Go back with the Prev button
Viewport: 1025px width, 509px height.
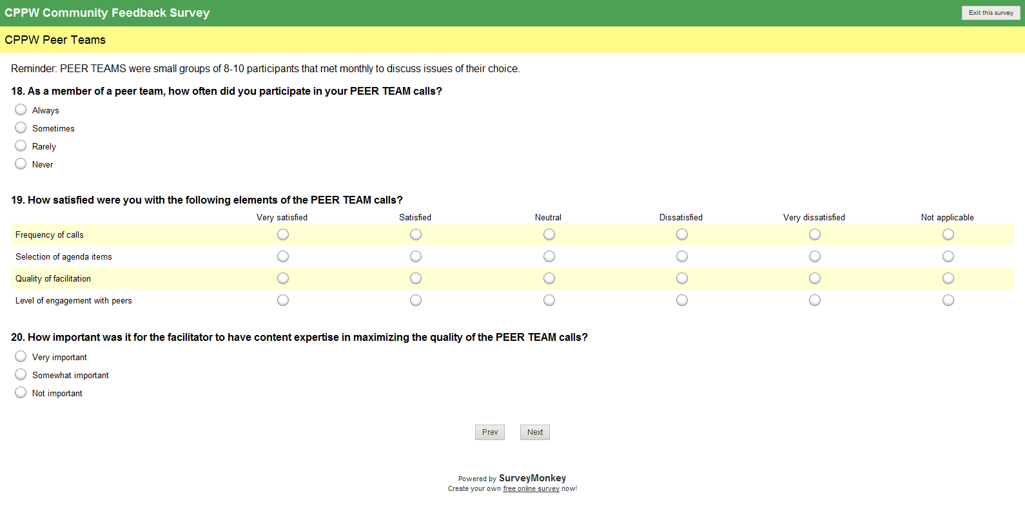click(490, 432)
